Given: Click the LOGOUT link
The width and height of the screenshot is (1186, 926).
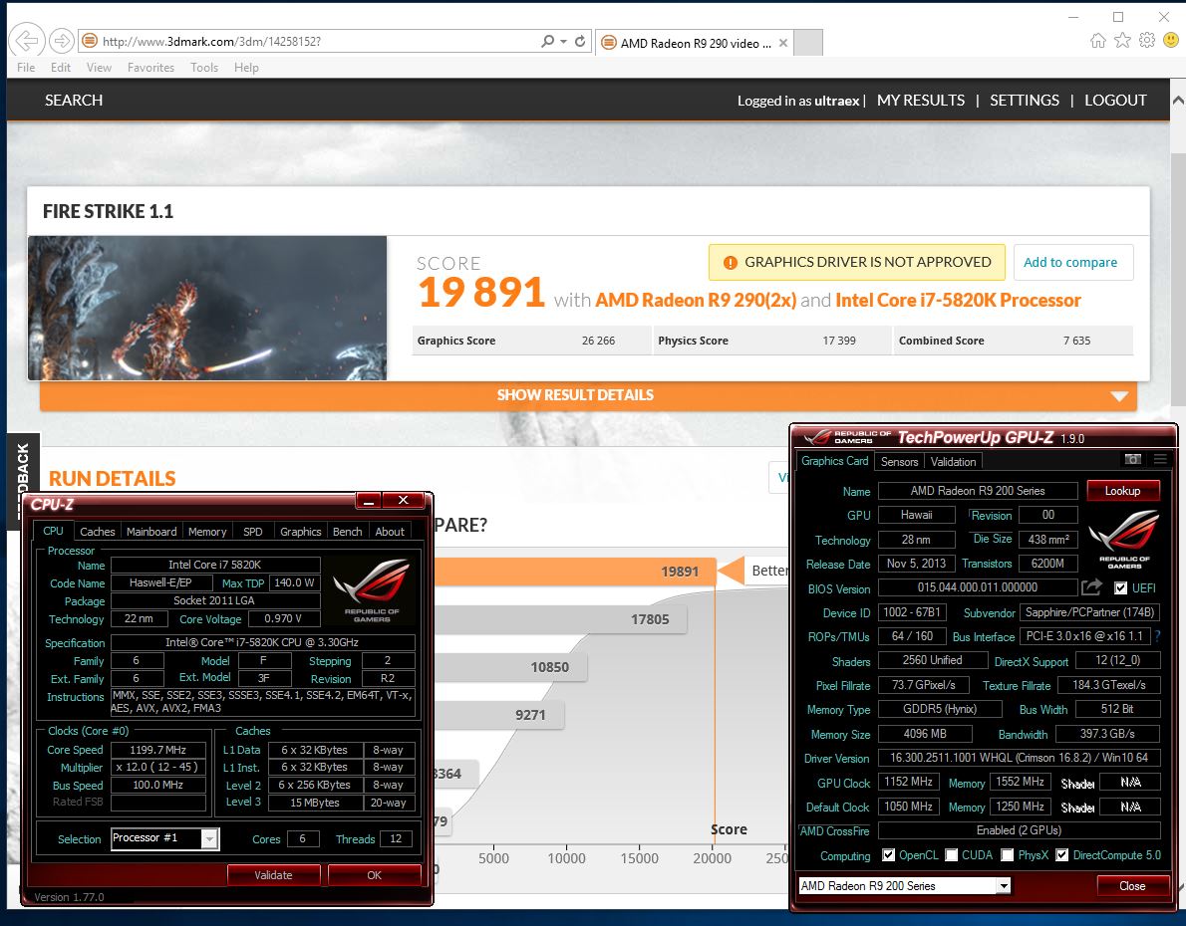Looking at the screenshot, I should click(x=1115, y=100).
